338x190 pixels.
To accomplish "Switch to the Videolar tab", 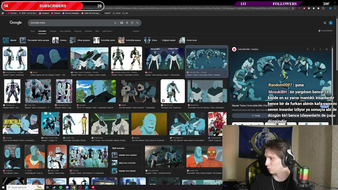I will pos(53,31).
